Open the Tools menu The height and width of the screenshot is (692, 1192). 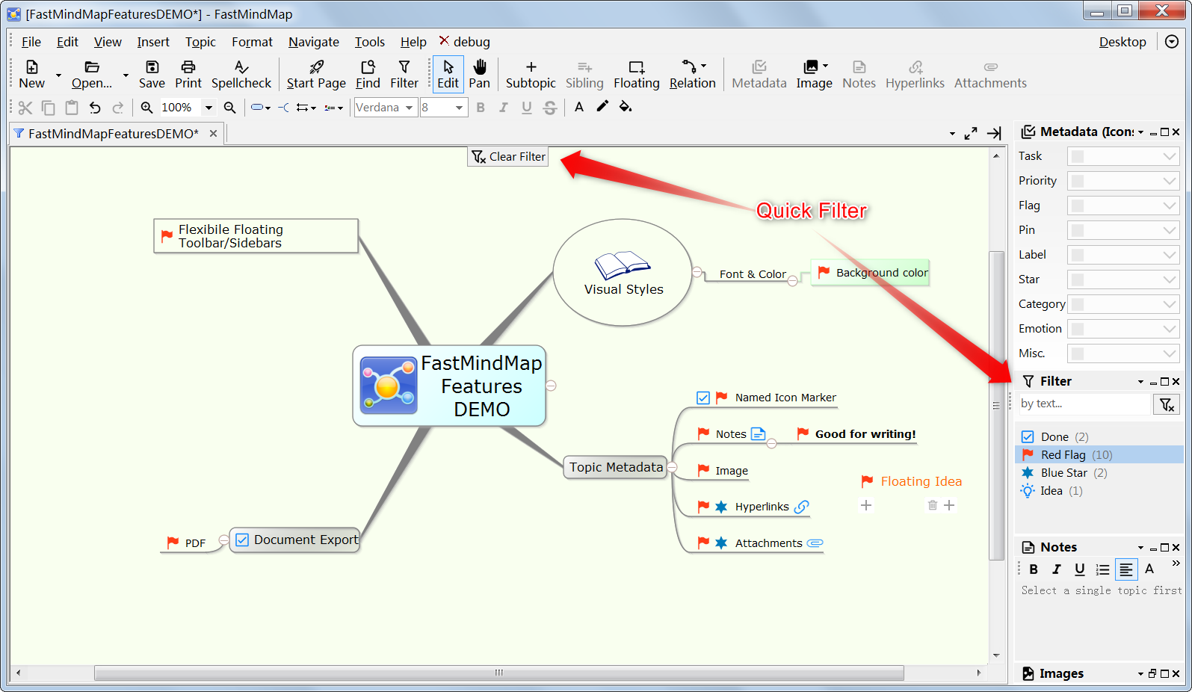(x=370, y=42)
